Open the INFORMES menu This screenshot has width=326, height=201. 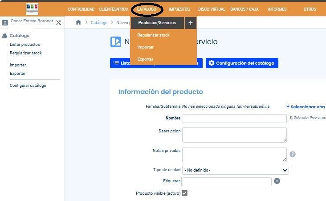pyautogui.click(x=277, y=9)
